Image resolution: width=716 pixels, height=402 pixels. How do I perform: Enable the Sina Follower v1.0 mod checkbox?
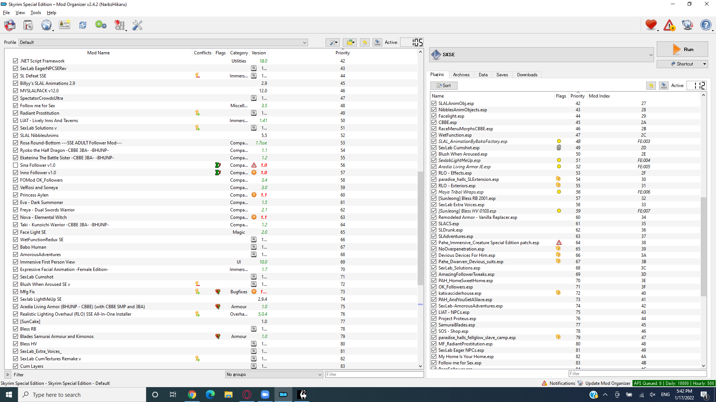(x=15, y=165)
